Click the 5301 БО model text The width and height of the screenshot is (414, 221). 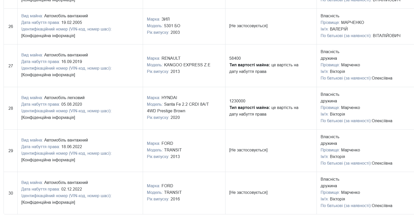(x=172, y=26)
